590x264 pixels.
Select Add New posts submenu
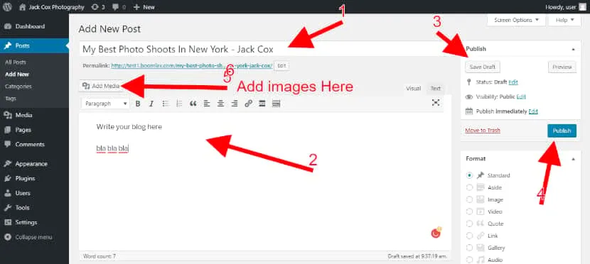coord(17,75)
